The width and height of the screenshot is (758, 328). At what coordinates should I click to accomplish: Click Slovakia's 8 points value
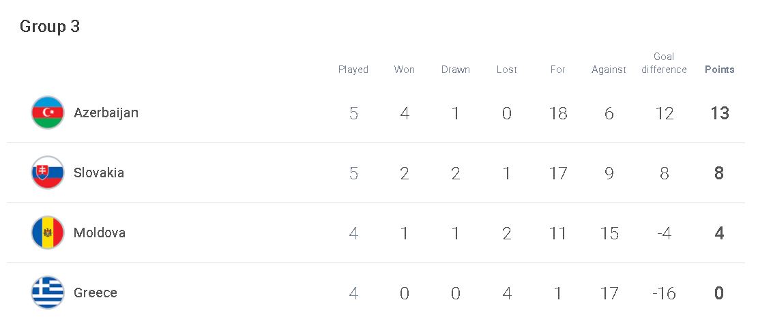coord(719,173)
